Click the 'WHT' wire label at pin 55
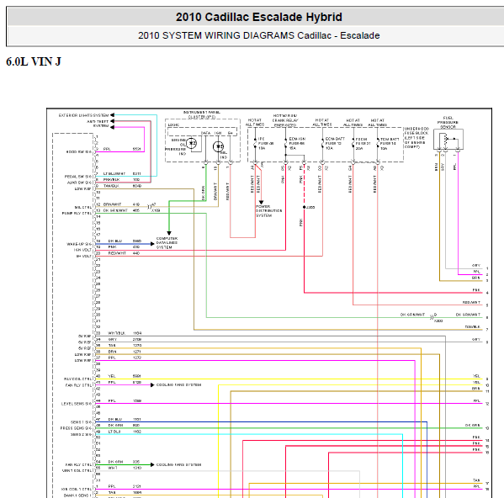This screenshot has width=504, height=498. [113, 468]
